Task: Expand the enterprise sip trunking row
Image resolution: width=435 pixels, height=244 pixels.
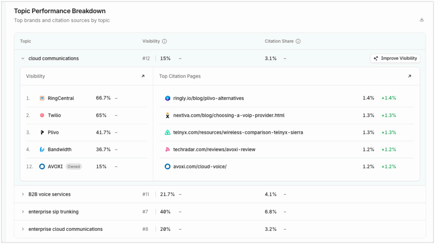Action: click(x=23, y=211)
